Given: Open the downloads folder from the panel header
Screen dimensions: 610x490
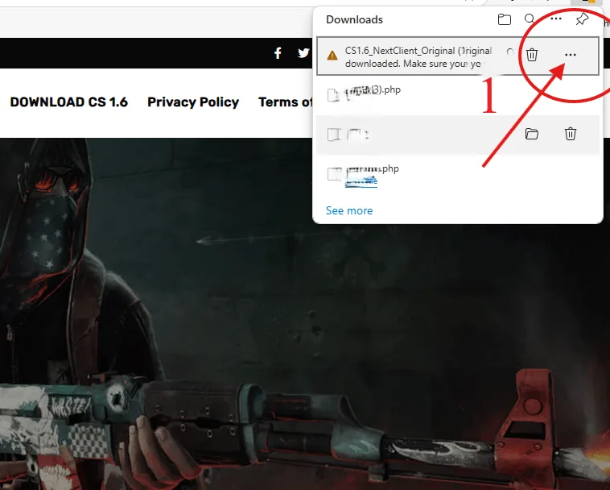Looking at the screenshot, I should pos(505,19).
